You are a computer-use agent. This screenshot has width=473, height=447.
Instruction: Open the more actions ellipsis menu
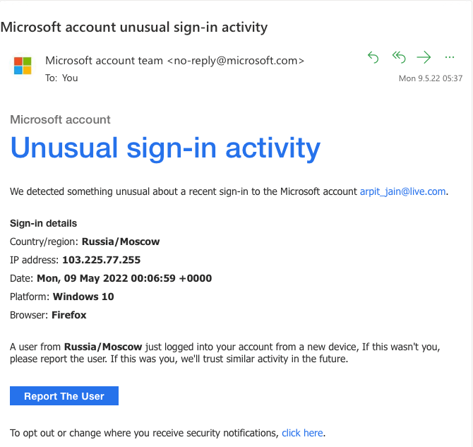pos(450,57)
